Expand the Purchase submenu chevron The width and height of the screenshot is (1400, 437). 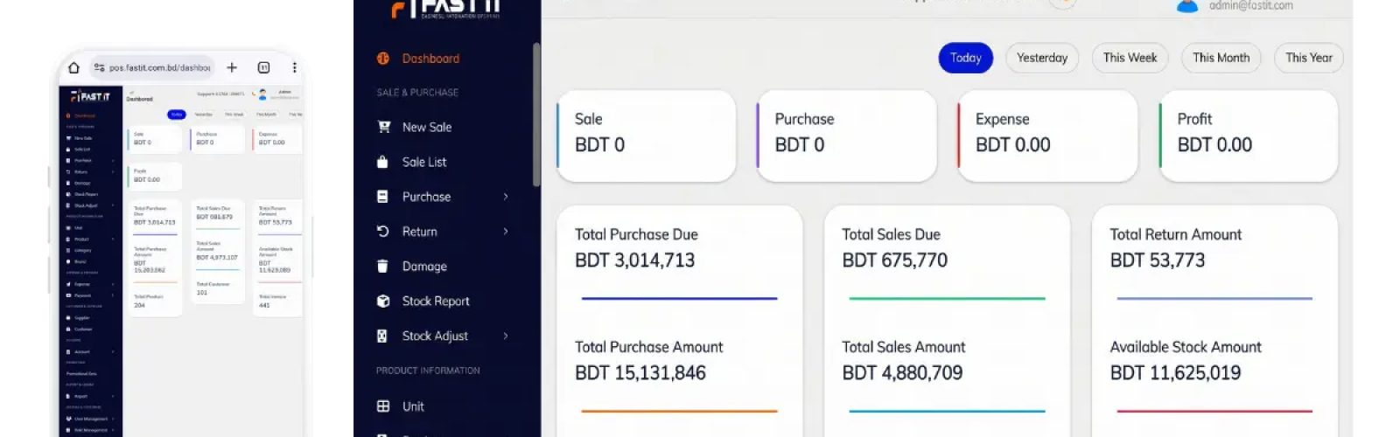click(506, 197)
